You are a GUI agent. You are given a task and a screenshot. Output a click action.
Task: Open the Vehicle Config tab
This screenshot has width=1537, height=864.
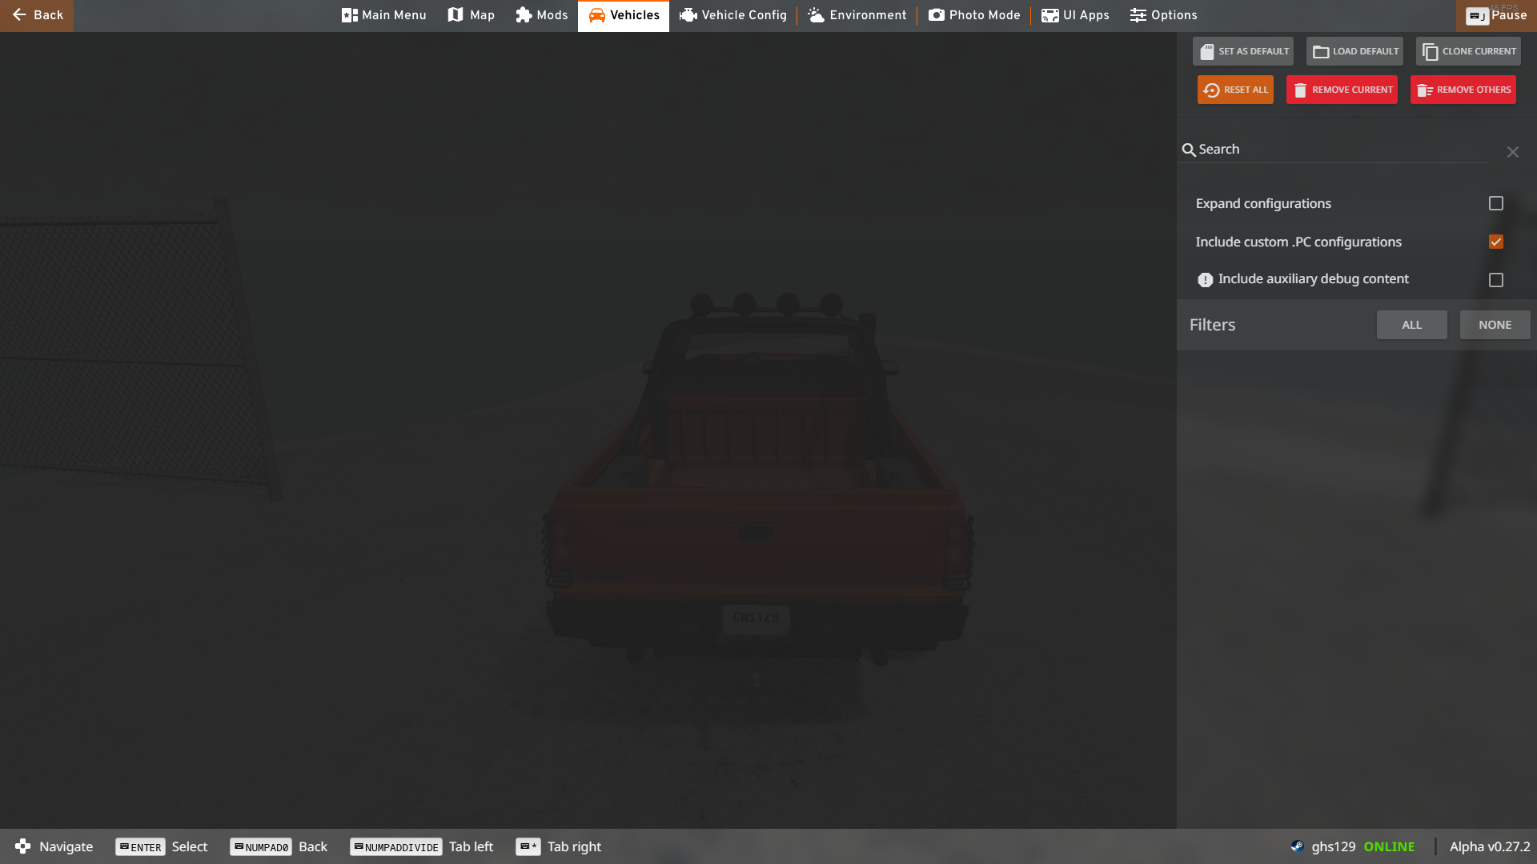(733, 15)
